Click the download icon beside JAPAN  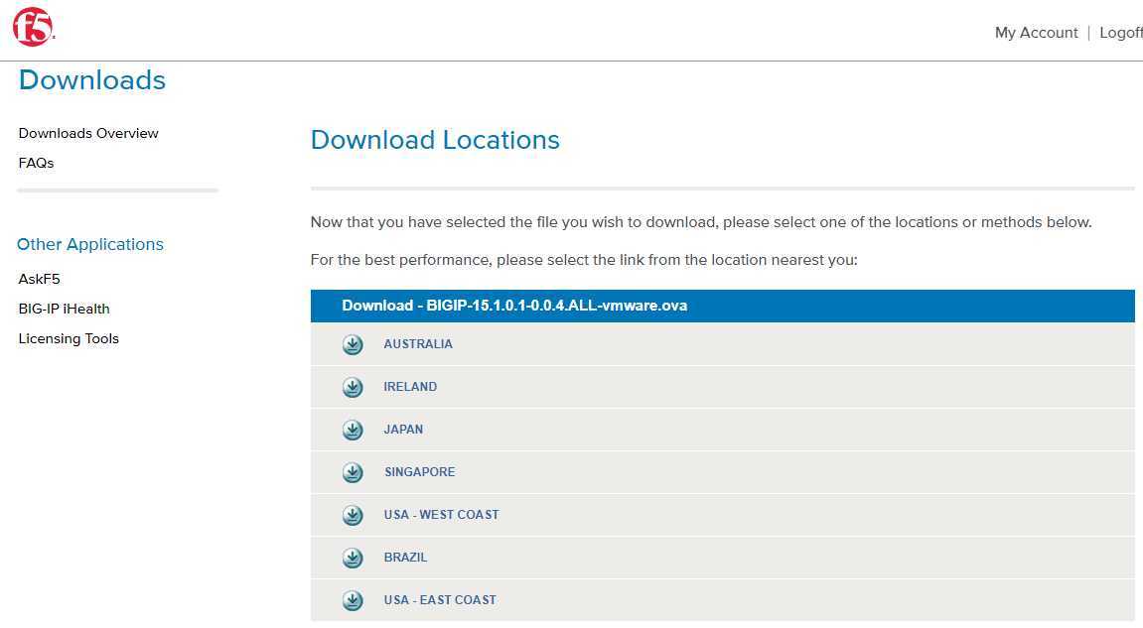(353, 430)
